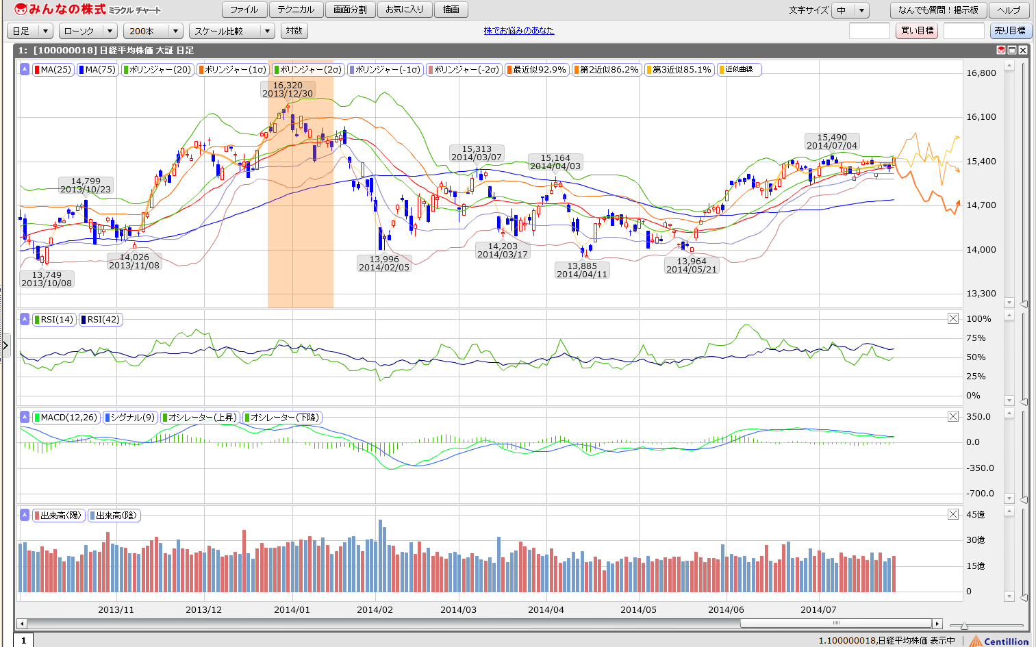The image size is (1036, 647).
Task: Collapse the main chart legend arrow icon
Action: [x=25, y=69]
